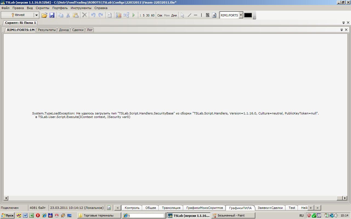Open the ГрафикиМоихСкриптов workspace tab
Image resolution: width=351 pixels, height=219 pixels.
pos(205,208)
